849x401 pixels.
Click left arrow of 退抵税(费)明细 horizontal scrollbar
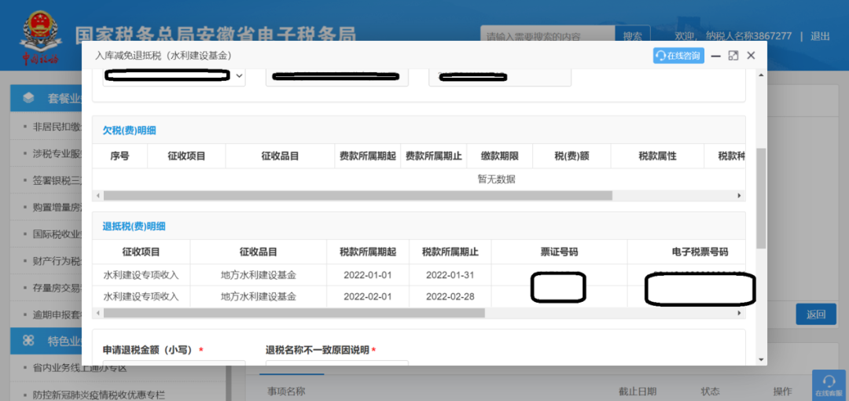(x=98, y=313)
